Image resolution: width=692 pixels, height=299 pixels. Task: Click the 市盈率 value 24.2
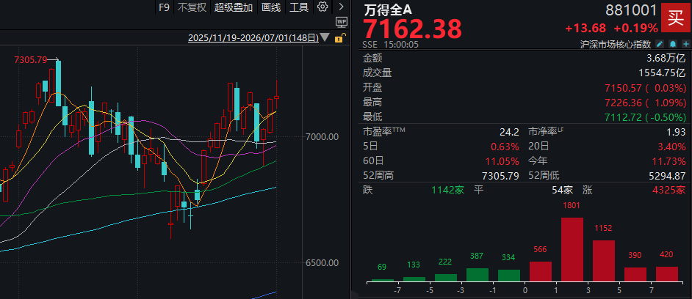pos(509,132)
